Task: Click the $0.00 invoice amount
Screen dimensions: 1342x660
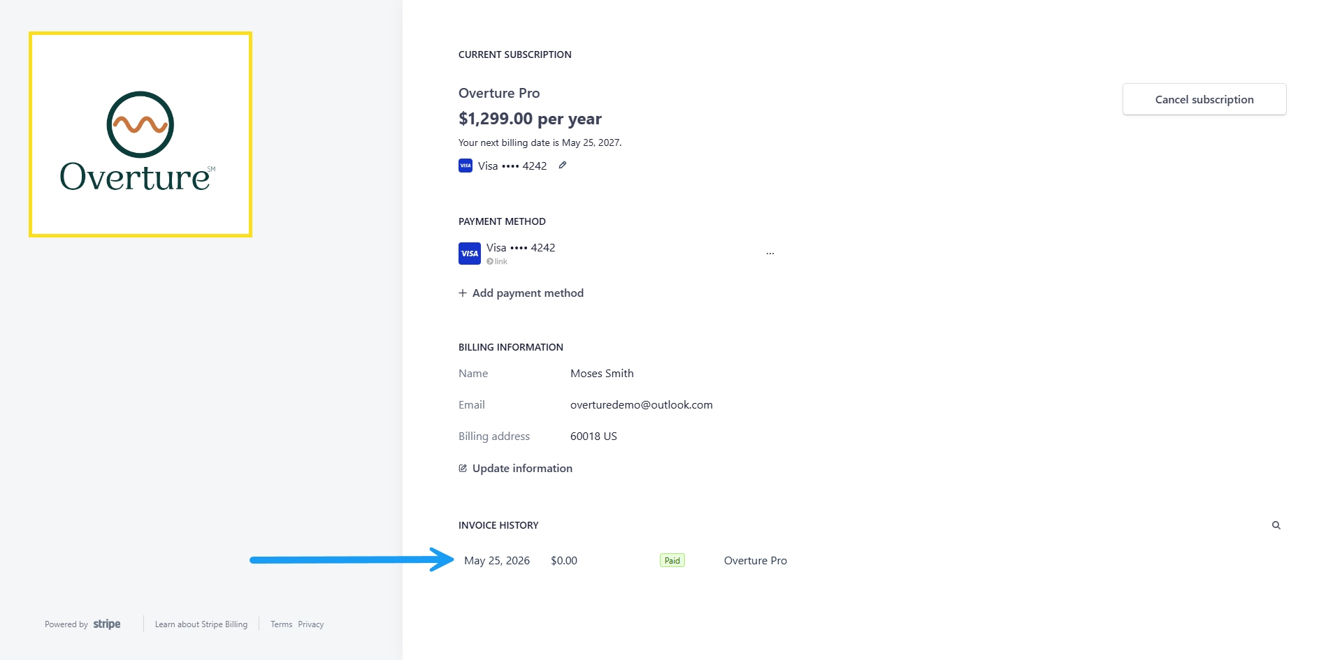Action: click(564, 560)
